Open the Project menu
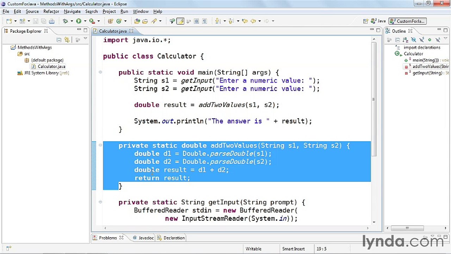451x254 pixels. (109, 11)
